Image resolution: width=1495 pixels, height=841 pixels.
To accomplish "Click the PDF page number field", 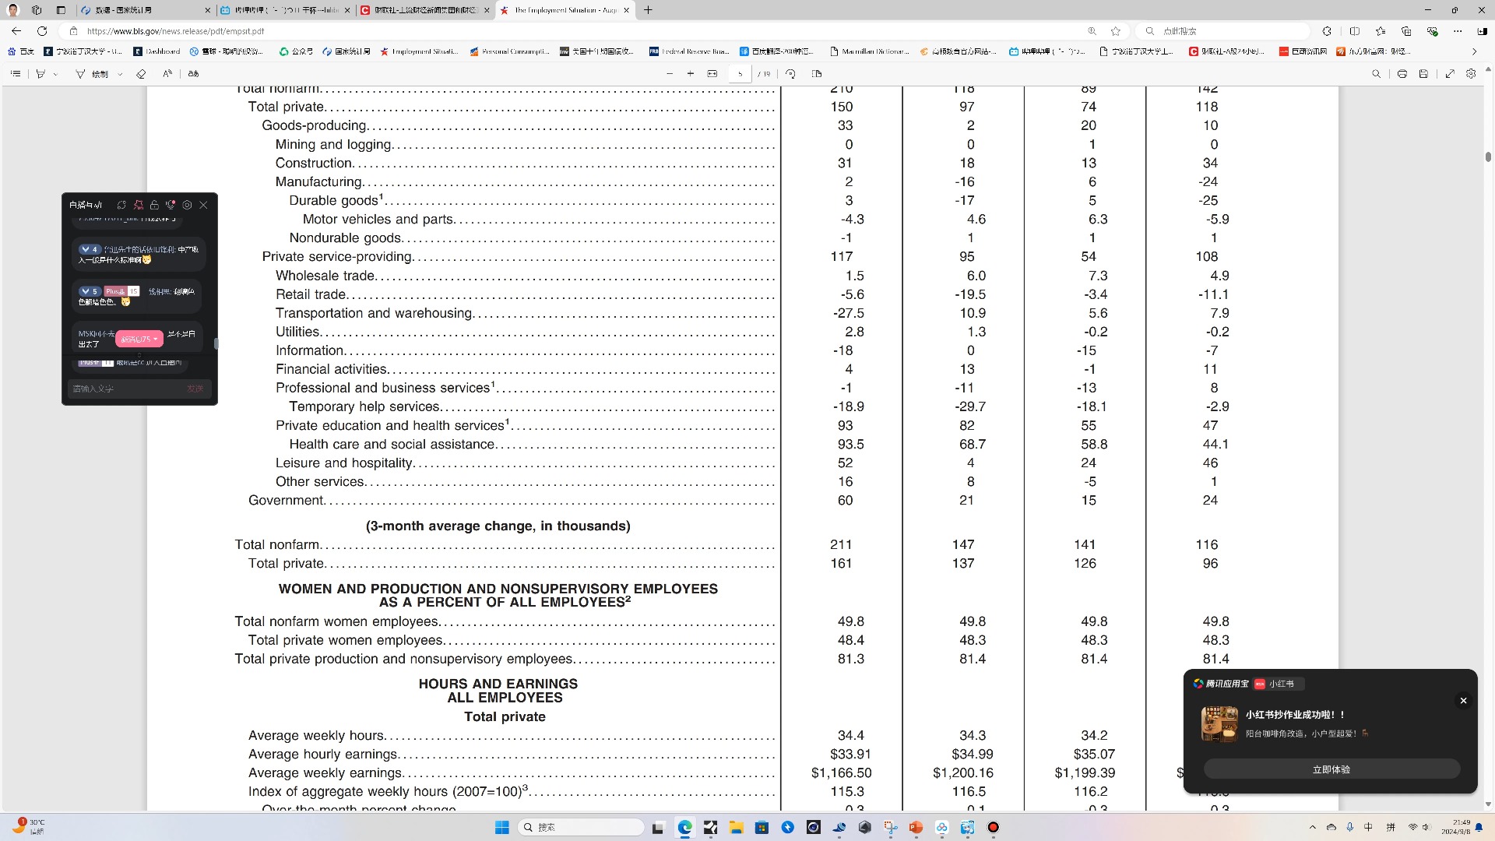I will (740, 73).
